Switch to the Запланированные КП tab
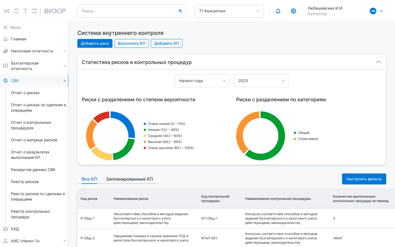The width and height of the screenshot is (395, 247). [129, 179]
